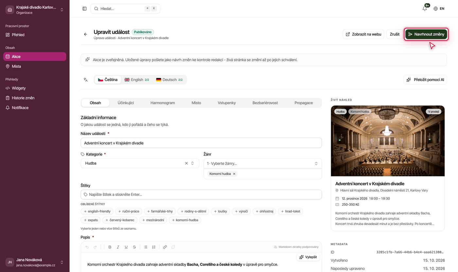Click the Navrhnout změny button

coord(426,34)
